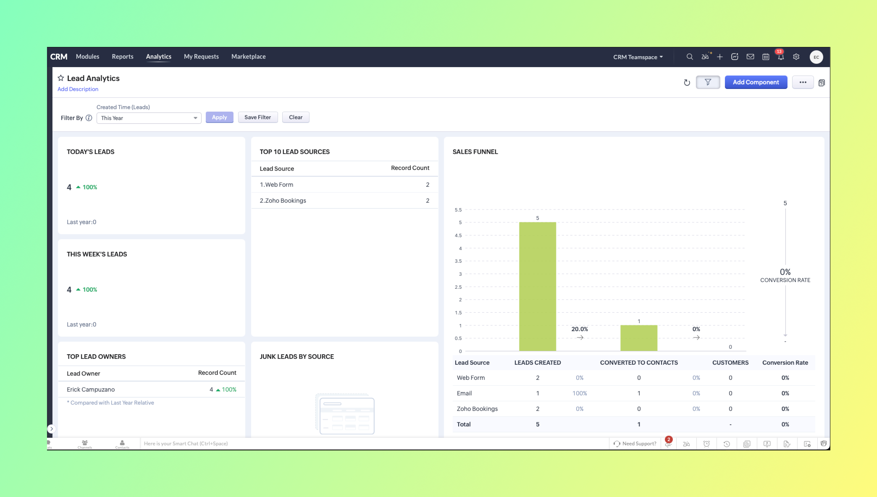The width and height of the screenshot is (877, 497).
Task: Click the search icon in top bar
Action: point(690,57)
